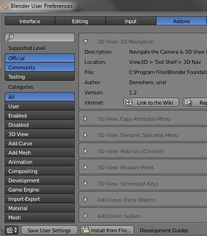Select the Development category
207x236 pixels.
[40, 180]
